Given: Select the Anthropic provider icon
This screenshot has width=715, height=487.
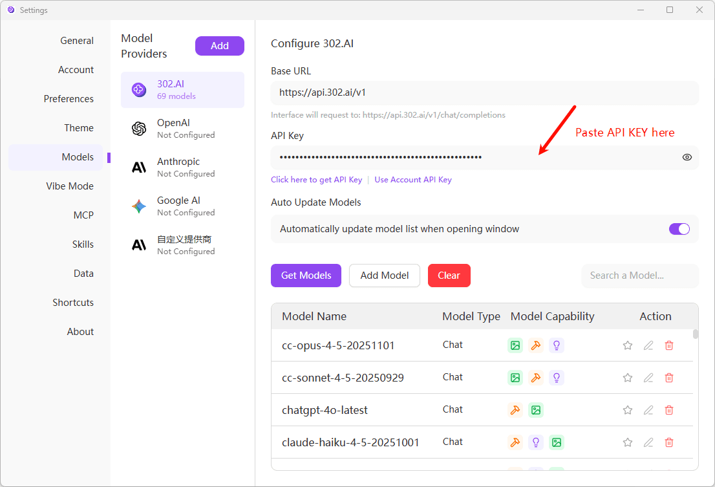Looking at the screenshot, I should [x=139, y=167].
